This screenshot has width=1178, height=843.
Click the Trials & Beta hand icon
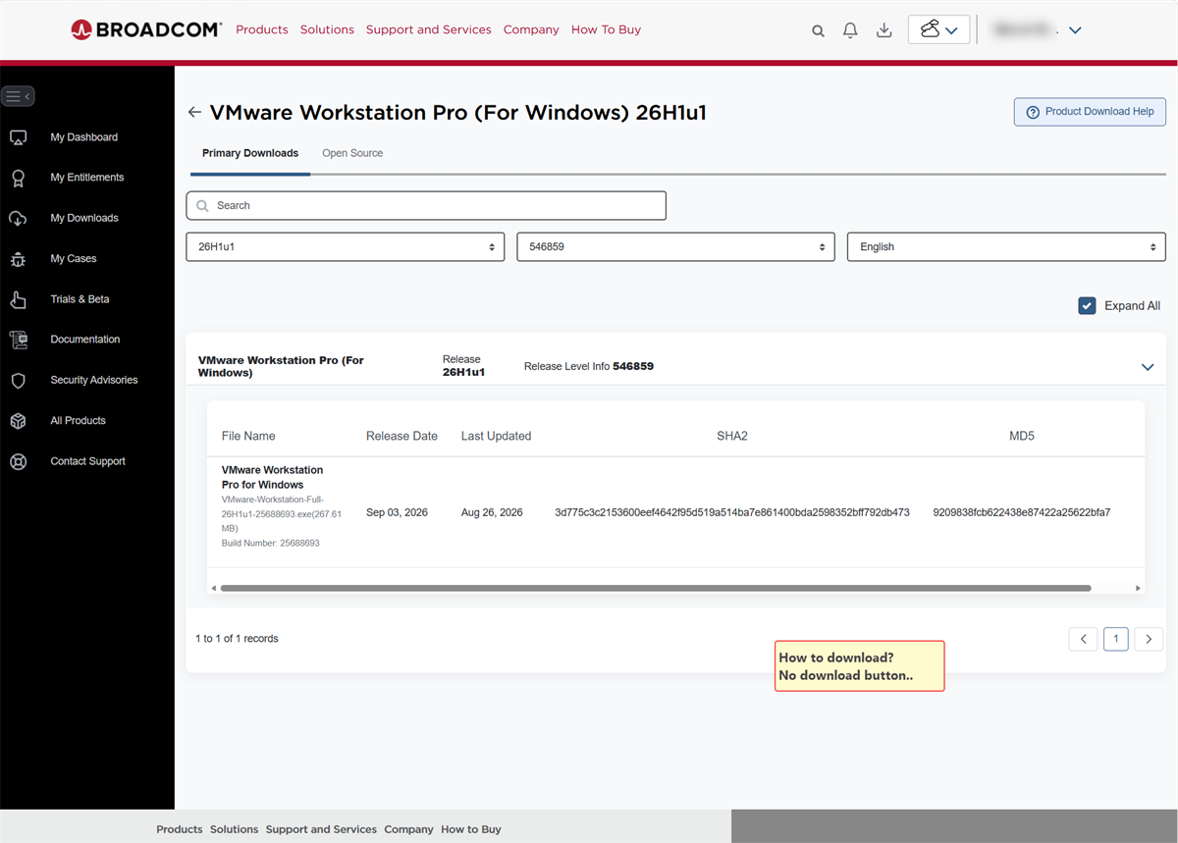18,299
